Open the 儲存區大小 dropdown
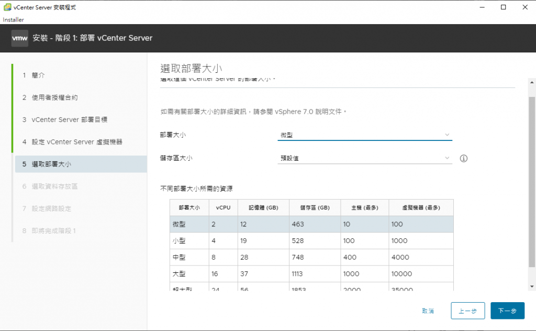Screen dimensions: 536x331 [365, 158]
